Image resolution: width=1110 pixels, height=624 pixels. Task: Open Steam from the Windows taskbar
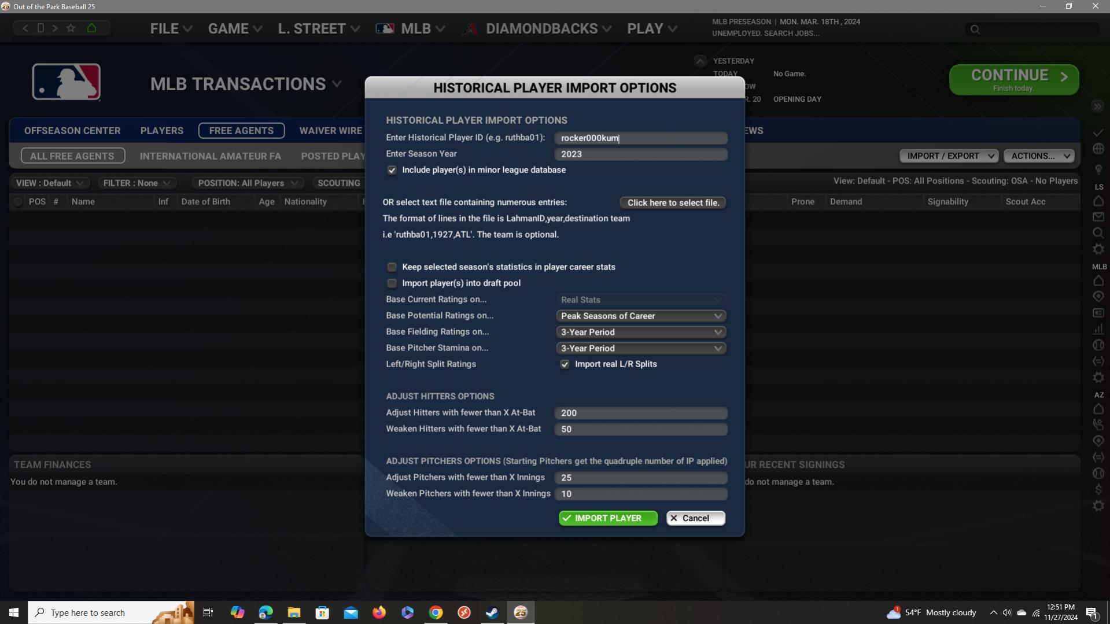492,612
